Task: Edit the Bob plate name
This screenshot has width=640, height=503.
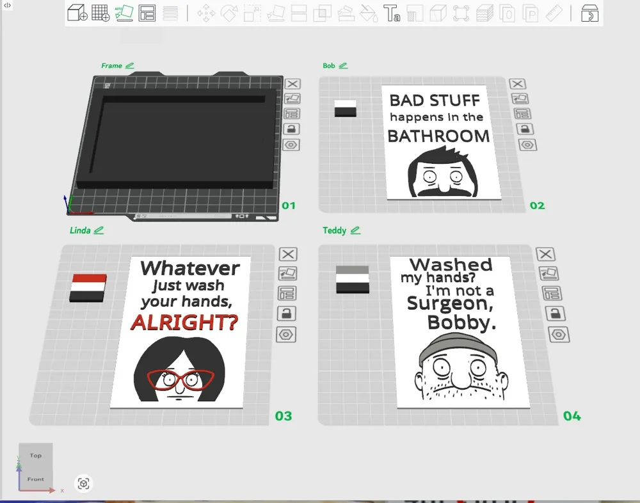Action: point(343,66)
